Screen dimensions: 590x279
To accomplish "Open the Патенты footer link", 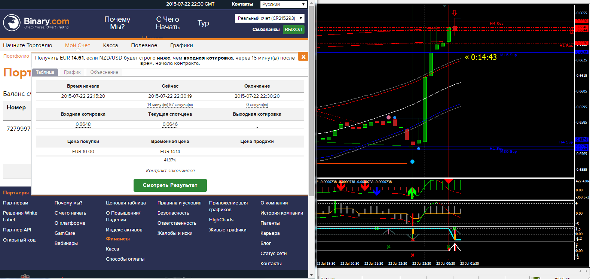I will [x=270, y=223].
